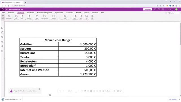181x102 pixels.
Task: Switch to the Ansicht tab
Action: (x=78, y=12)
